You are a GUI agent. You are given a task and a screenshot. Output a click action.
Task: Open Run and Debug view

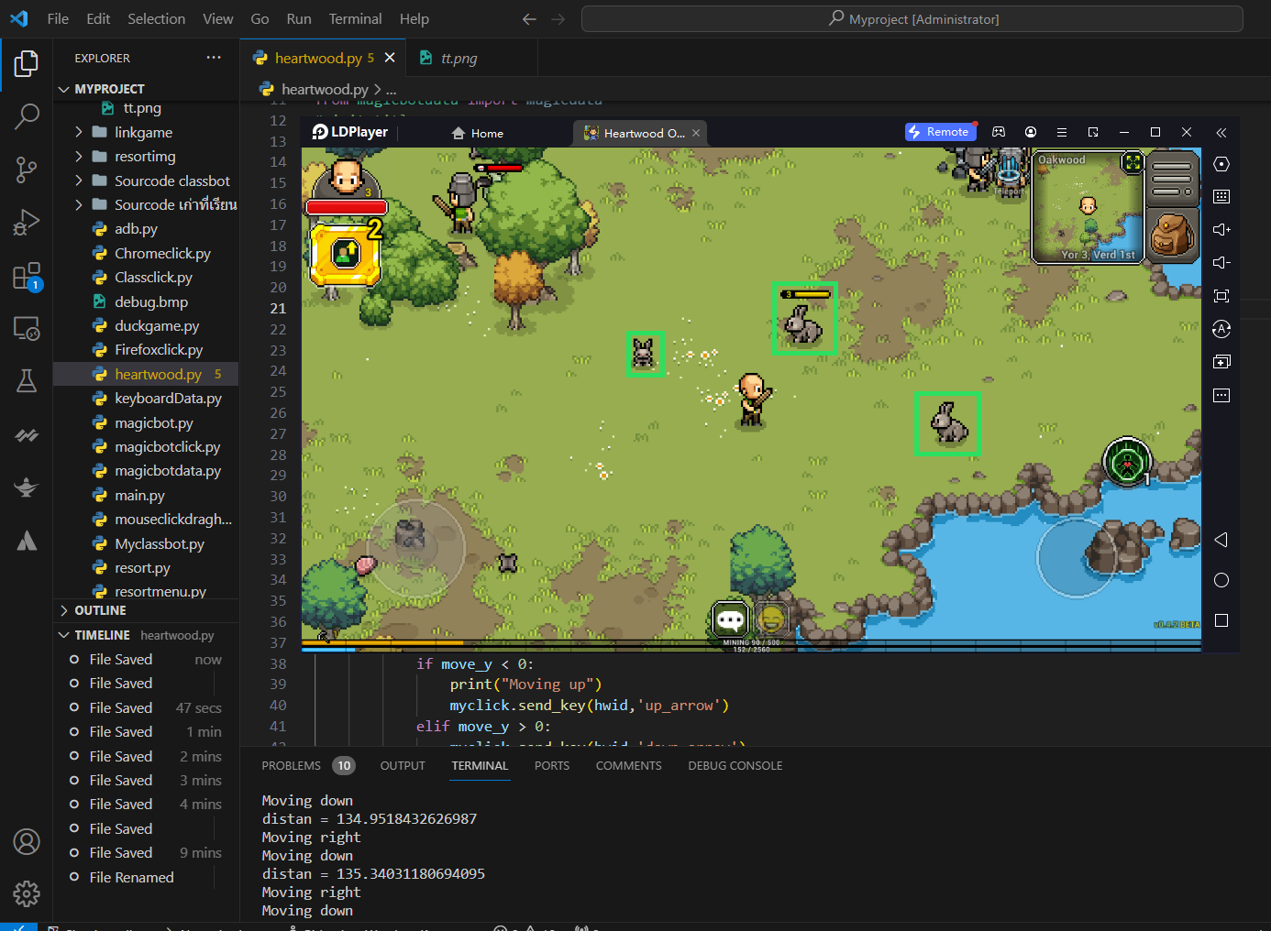tap(27, 223)
